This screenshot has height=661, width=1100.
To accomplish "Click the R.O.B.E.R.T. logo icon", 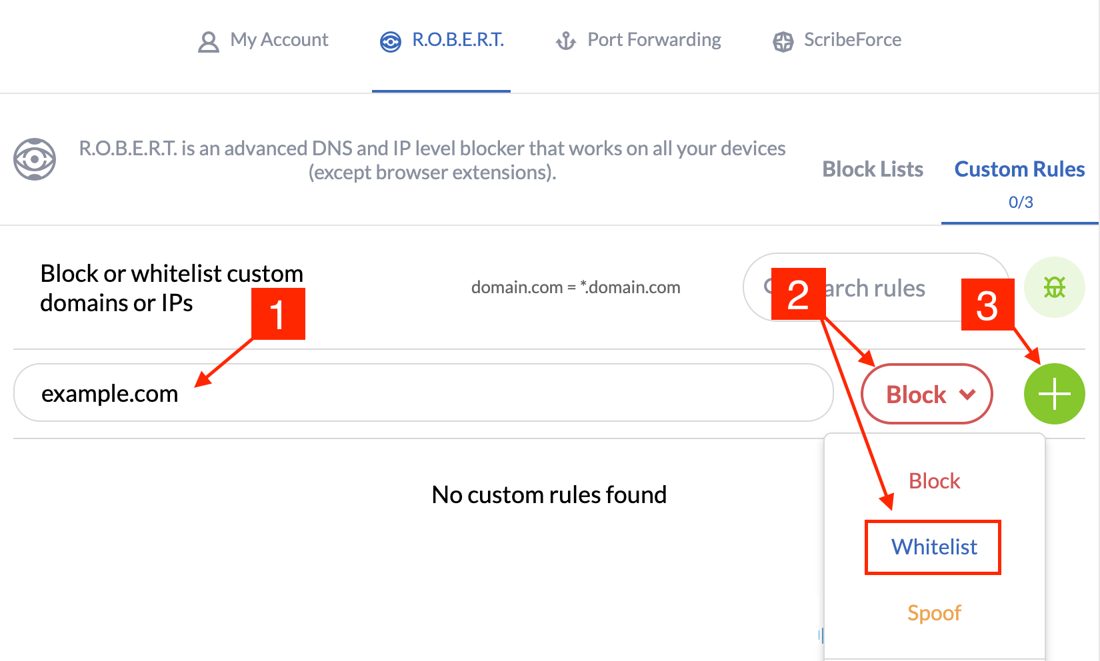I will [33, 159].
